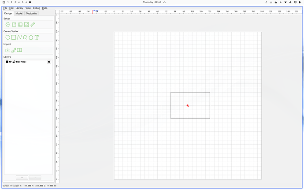
Task: Open the Edit menu
Action: pos(11,8)
